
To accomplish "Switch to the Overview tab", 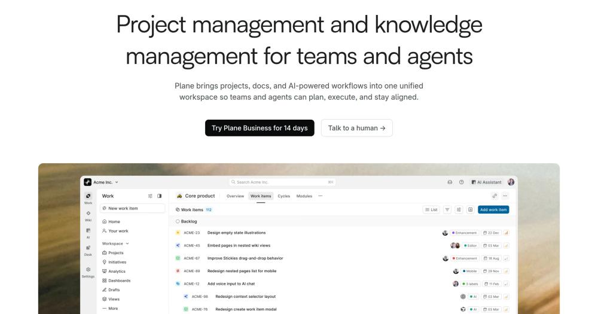I will (x=235, y=196).
